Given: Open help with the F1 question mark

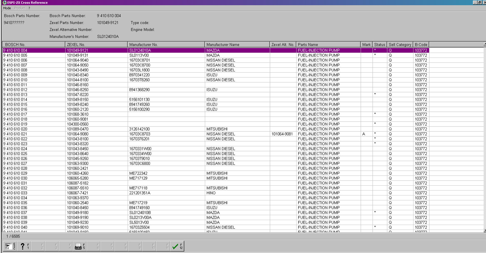Looking at the screenshot, I should (x=24, y=246).
